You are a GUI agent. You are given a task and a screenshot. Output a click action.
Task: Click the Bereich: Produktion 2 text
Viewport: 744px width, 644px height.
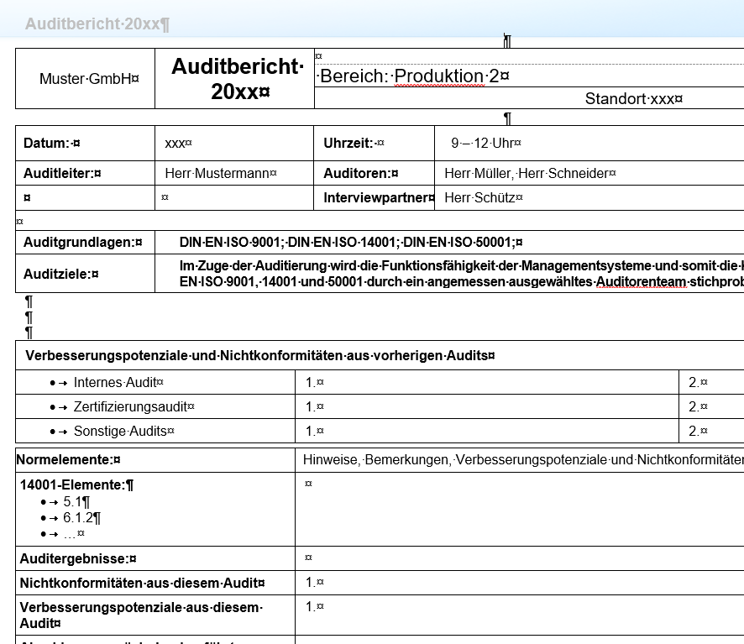coord(413,76)
